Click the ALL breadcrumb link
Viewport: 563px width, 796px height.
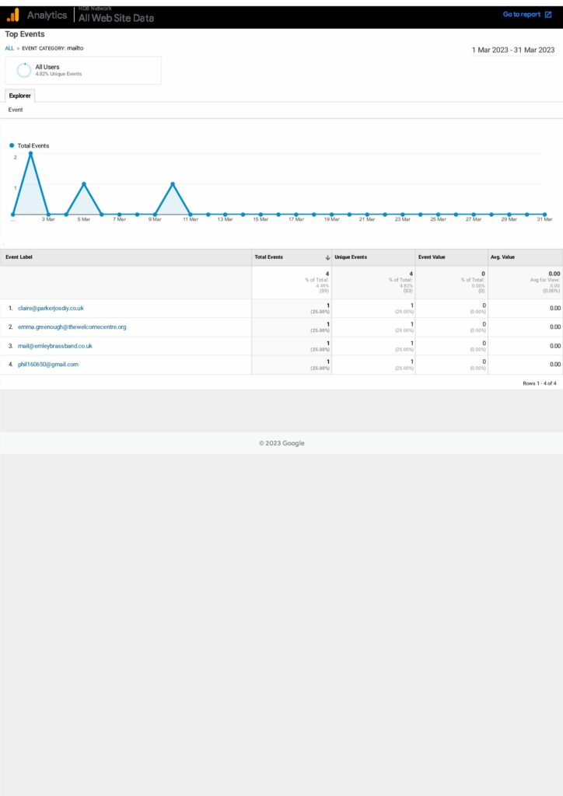tap(9, 48)
